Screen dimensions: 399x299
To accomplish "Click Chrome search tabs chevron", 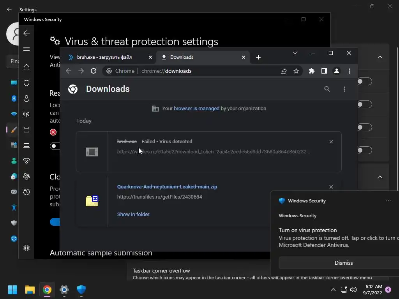I will (x=295, y=53).
